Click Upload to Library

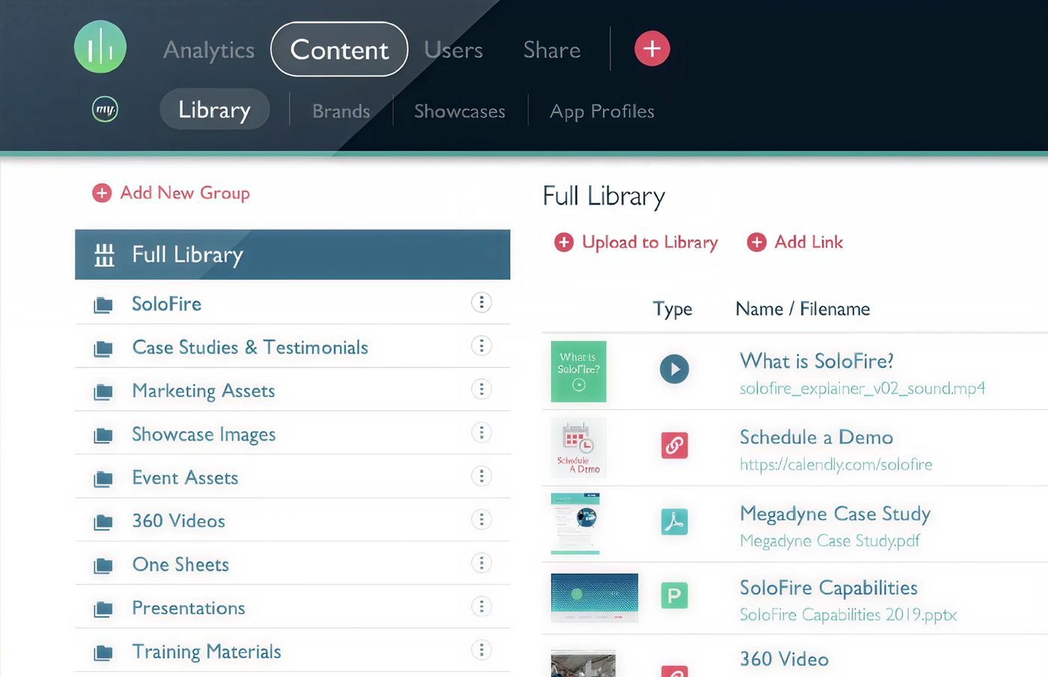(650, 242)
